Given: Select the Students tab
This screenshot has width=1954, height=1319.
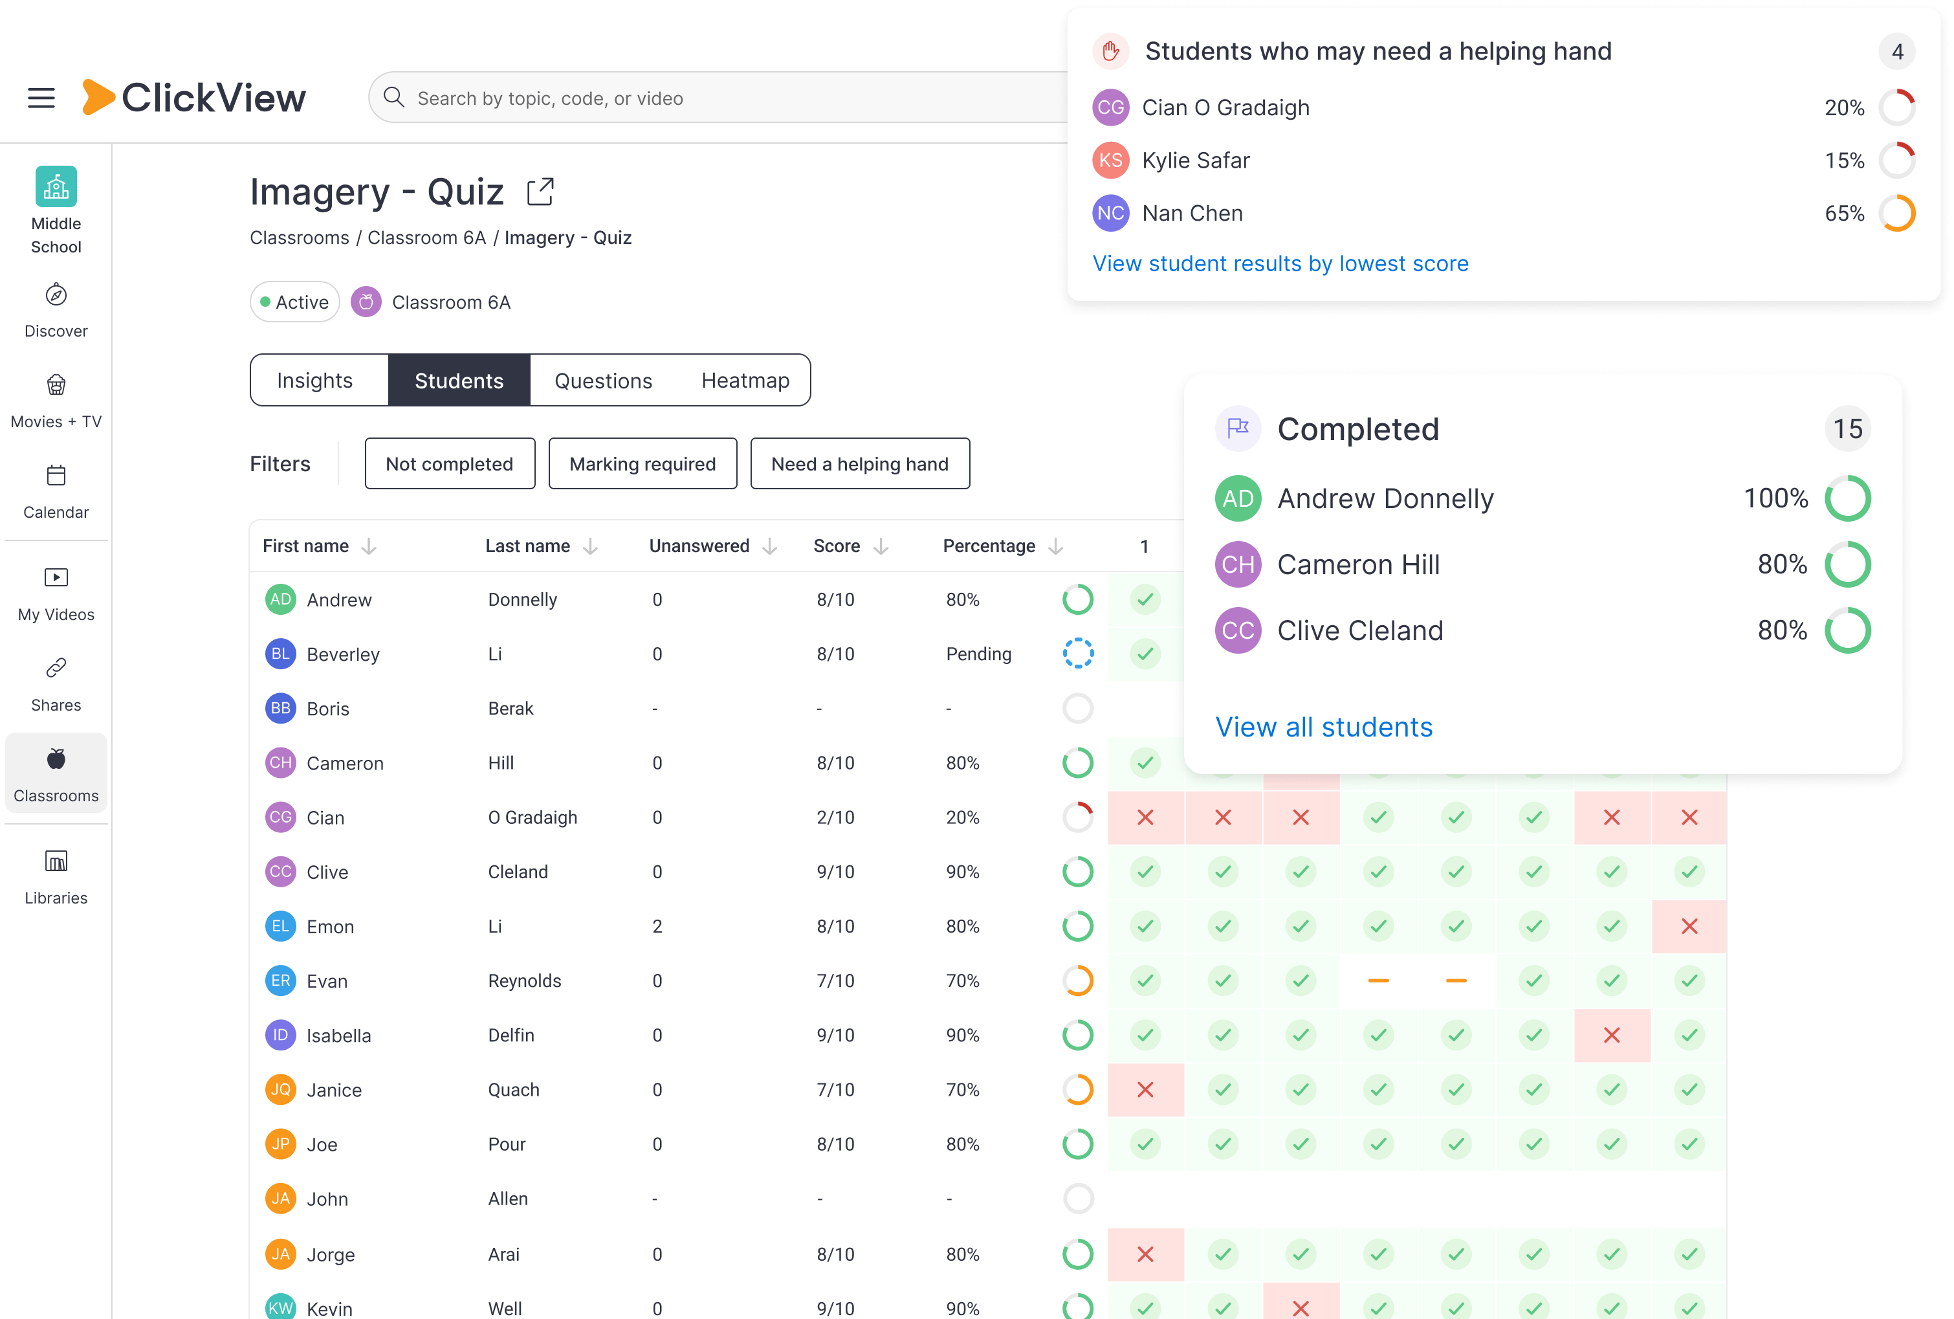Looking at the screenshot, I should [459, 380].
